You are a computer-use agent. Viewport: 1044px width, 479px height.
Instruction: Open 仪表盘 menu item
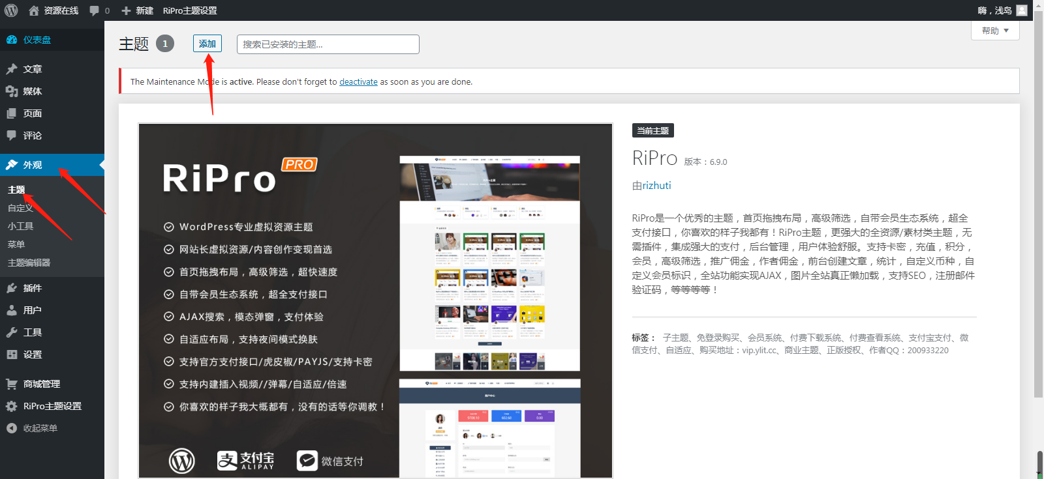tap(52, 40)
